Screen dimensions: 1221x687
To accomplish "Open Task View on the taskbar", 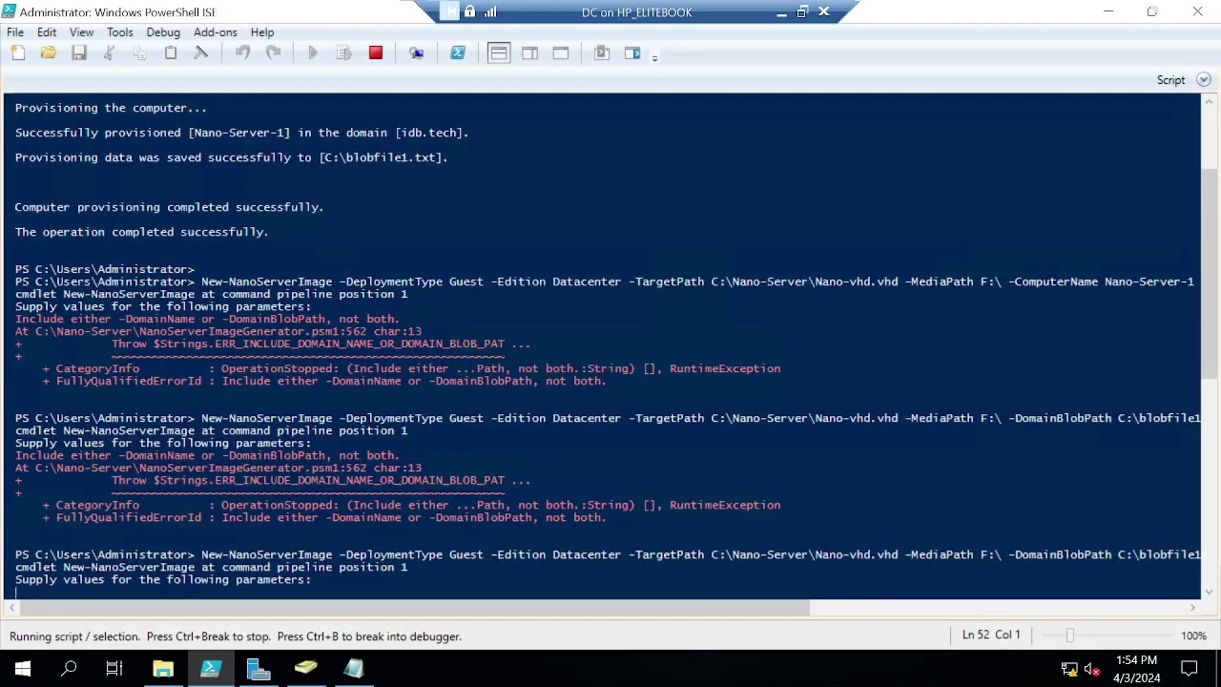I will point(114,668).
